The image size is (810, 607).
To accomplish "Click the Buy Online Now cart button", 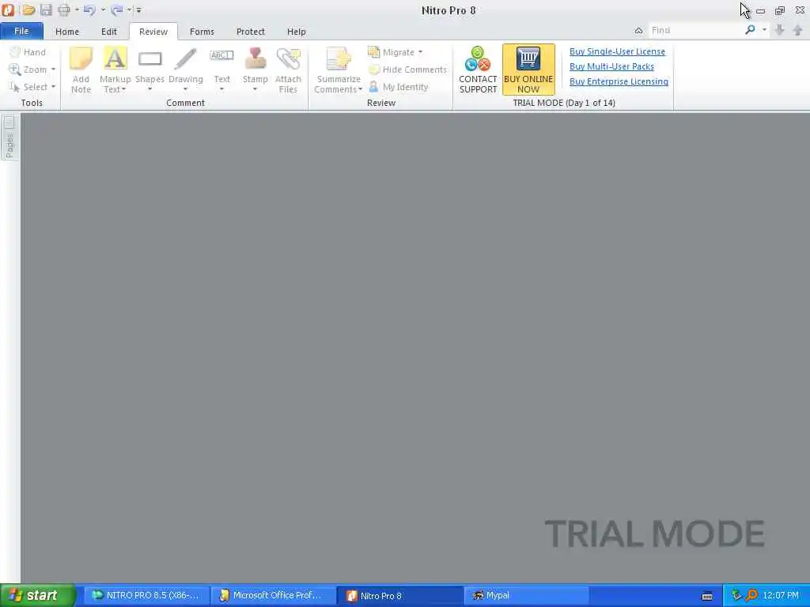I will pos(528,70).
